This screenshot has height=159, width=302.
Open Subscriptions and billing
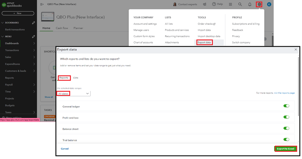pos(245,24)
